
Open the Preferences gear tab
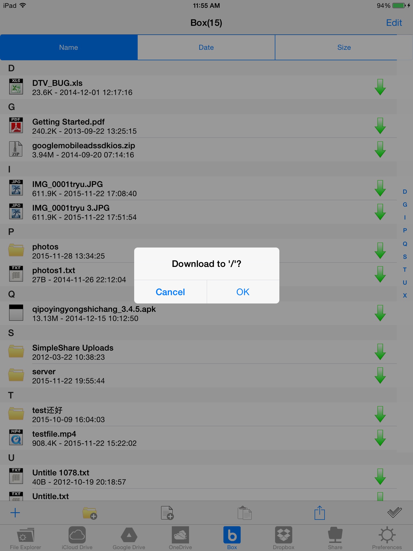point(387,538)
